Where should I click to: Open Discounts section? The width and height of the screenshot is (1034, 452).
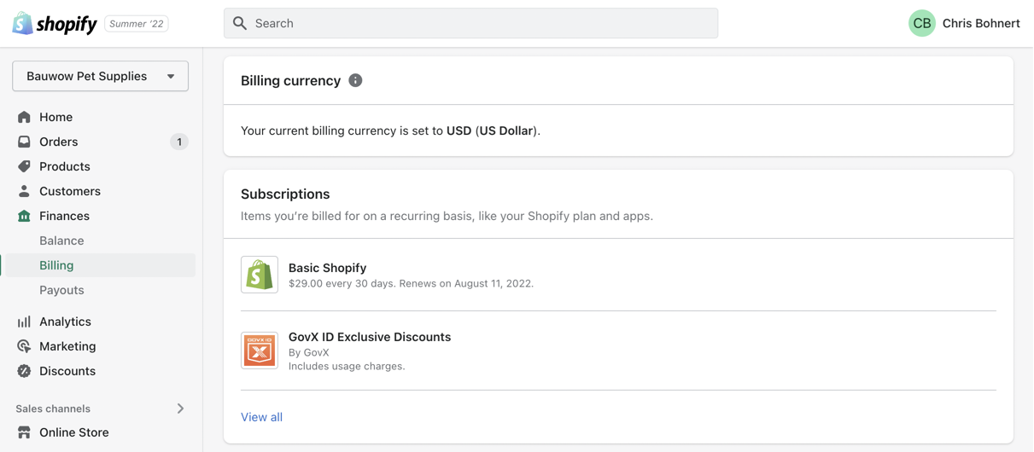pyautogui.click(x=67, y=371)
